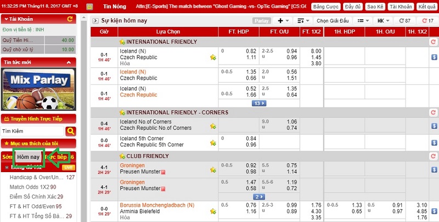Refresh the Tài Khoản account balance panel

point(70,19)
